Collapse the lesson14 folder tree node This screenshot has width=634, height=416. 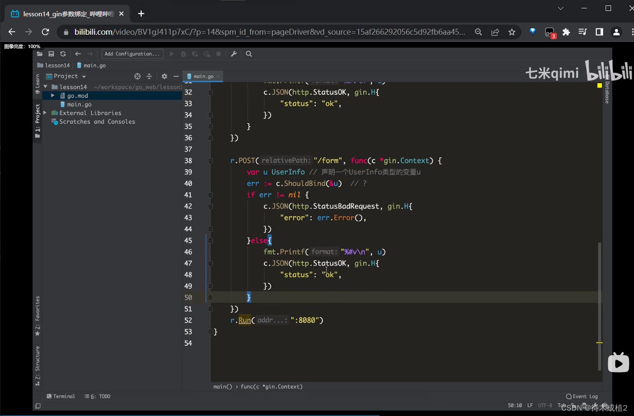pos(45,87)
